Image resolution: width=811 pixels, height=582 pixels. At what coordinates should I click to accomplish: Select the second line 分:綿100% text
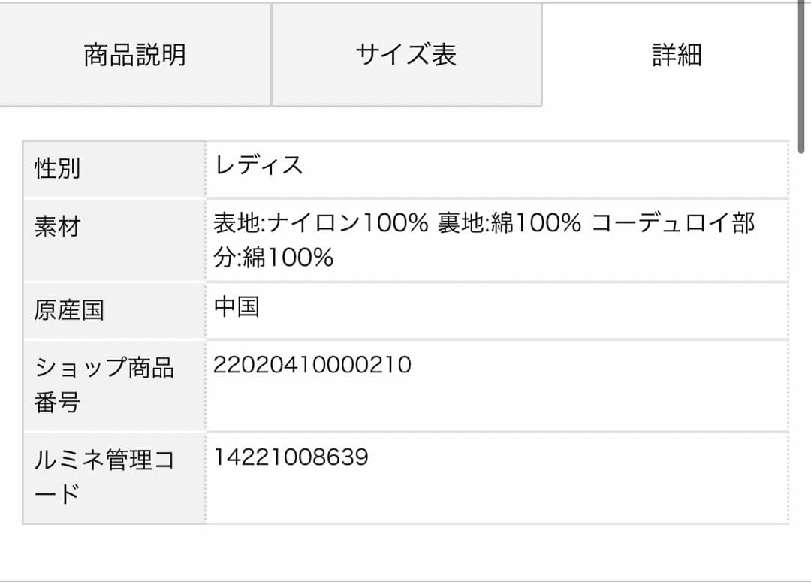pyautogui.click(x=274, y=258)
